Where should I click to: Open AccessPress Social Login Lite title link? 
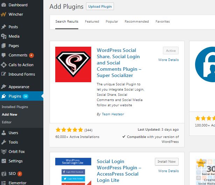pos(119,171)
